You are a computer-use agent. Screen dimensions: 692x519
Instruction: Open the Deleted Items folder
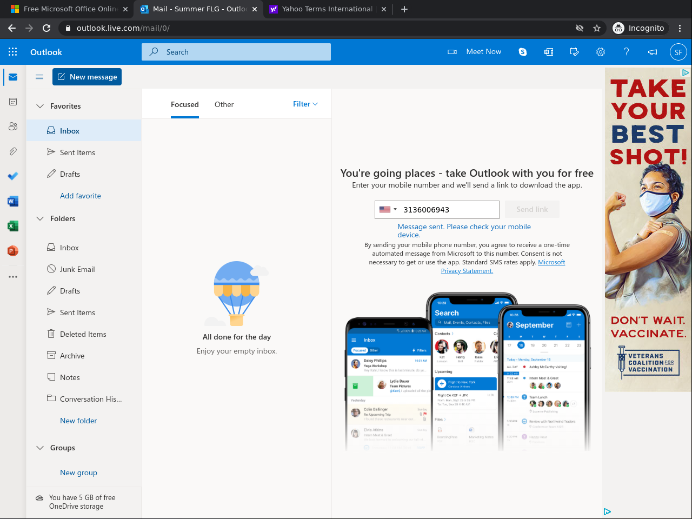coord(84,334)
